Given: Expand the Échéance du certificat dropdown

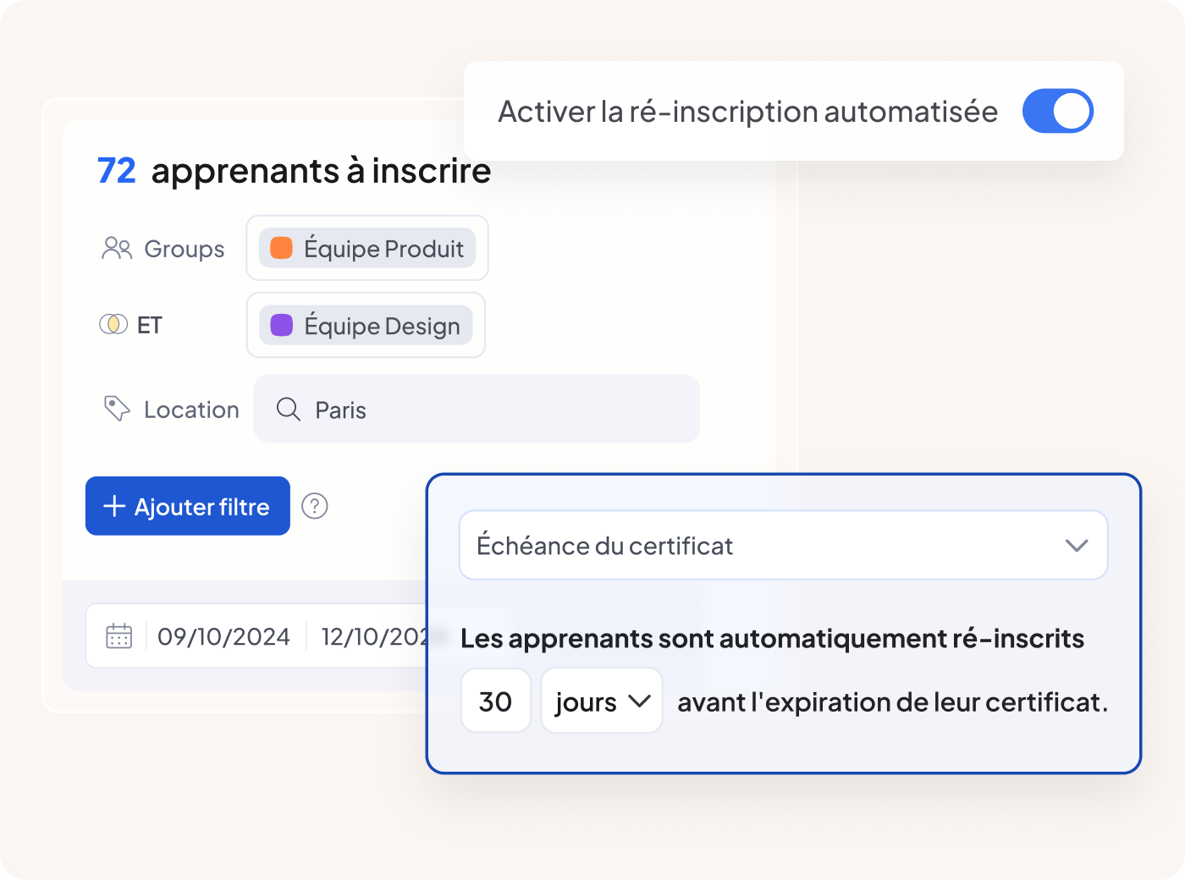Looking at the screenshot, I should (783, 545).
